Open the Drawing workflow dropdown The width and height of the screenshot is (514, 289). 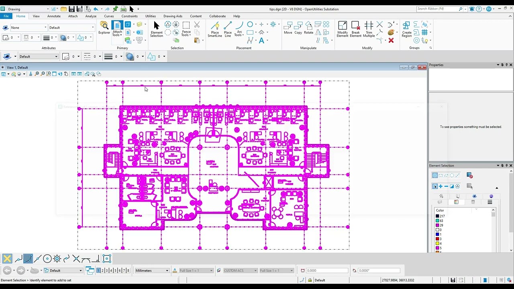click(x=28, y=9)
